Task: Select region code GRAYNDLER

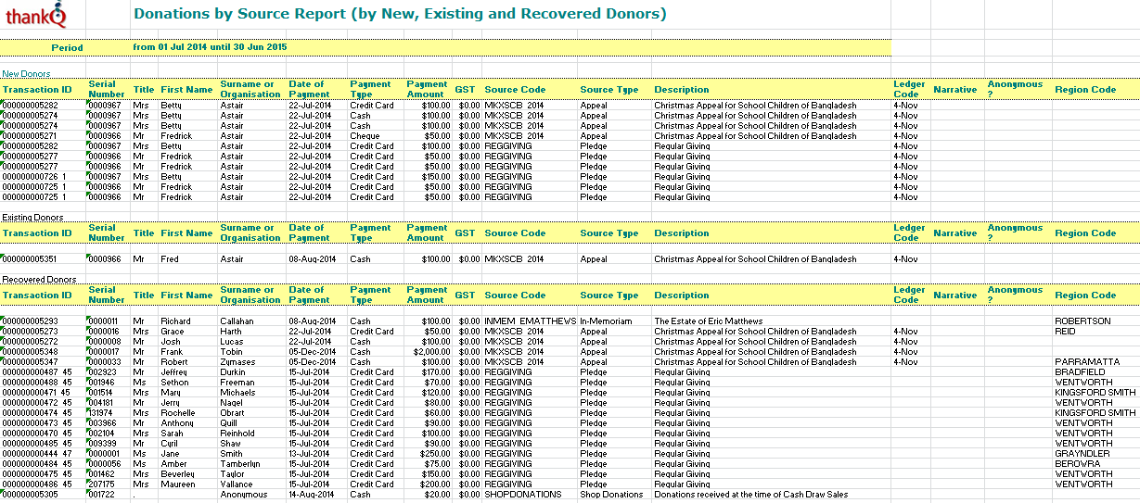Action: tap(1082, 454)
